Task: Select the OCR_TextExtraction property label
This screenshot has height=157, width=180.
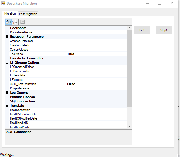Action: (23, 84)
